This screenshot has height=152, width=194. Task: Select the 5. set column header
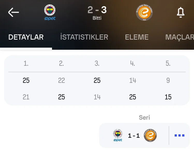pyautogui.click(x=168, y=63)
